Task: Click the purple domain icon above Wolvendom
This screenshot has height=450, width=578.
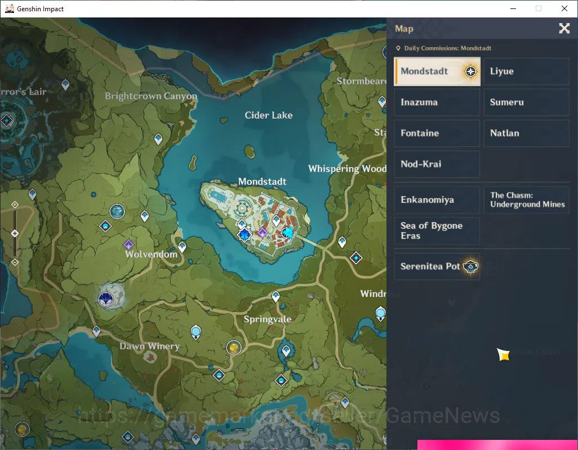Action: pos(128,244)
